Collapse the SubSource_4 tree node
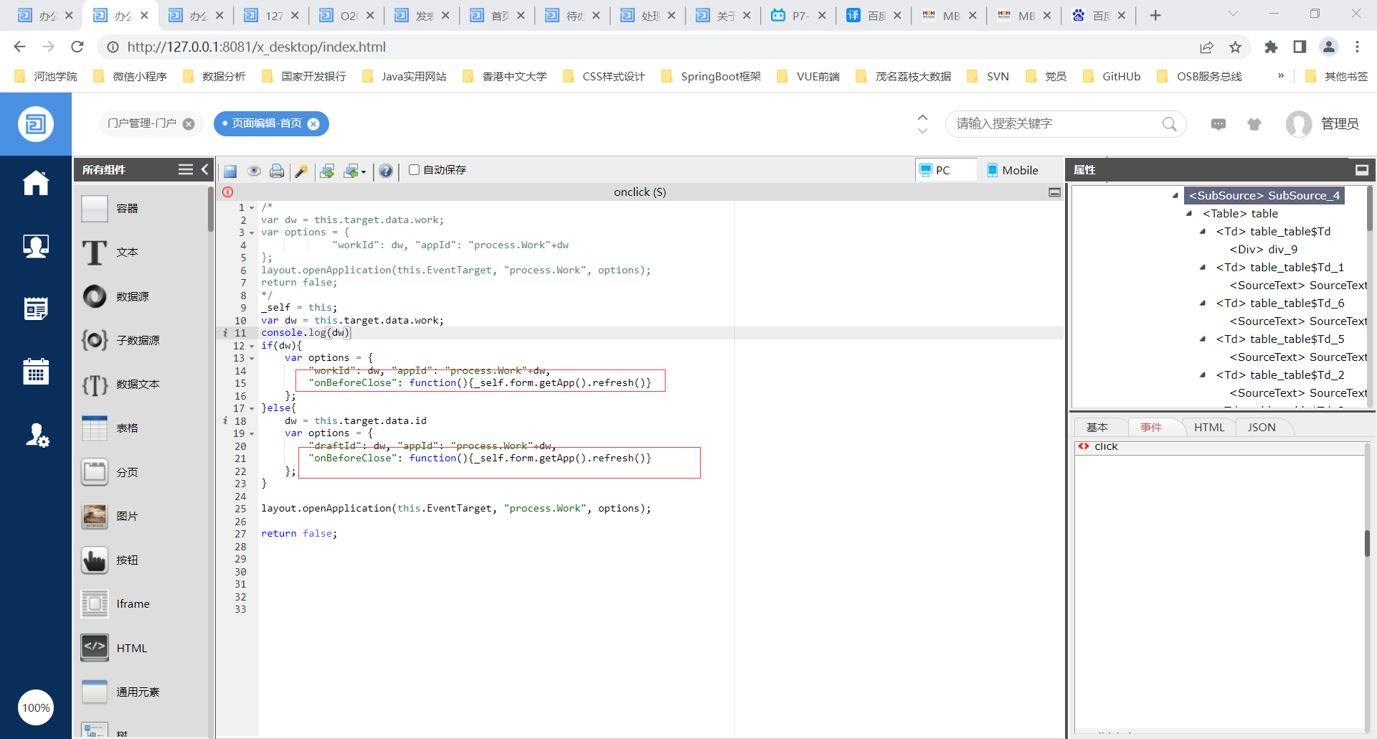 pyautogui.click(x=1175, y=196)
